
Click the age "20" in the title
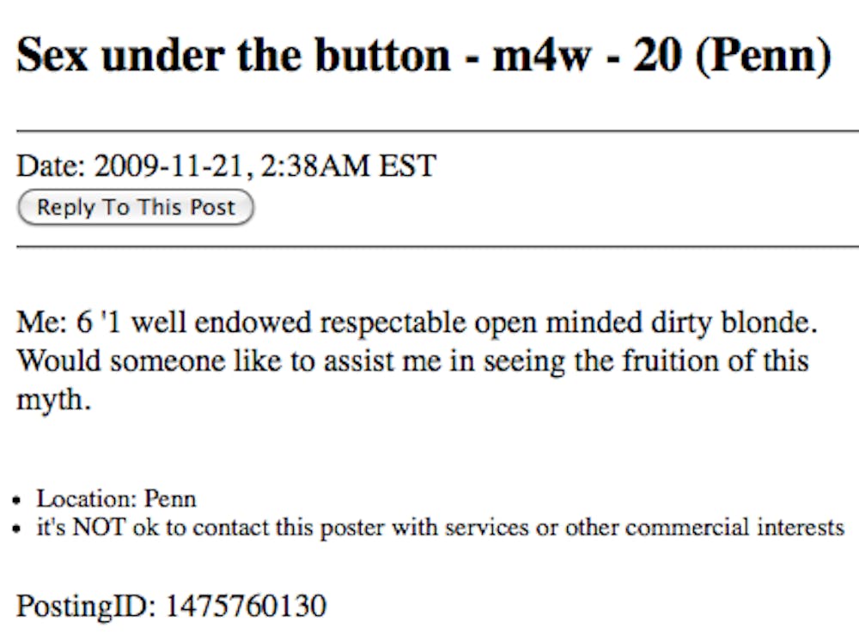pos(665,56)
